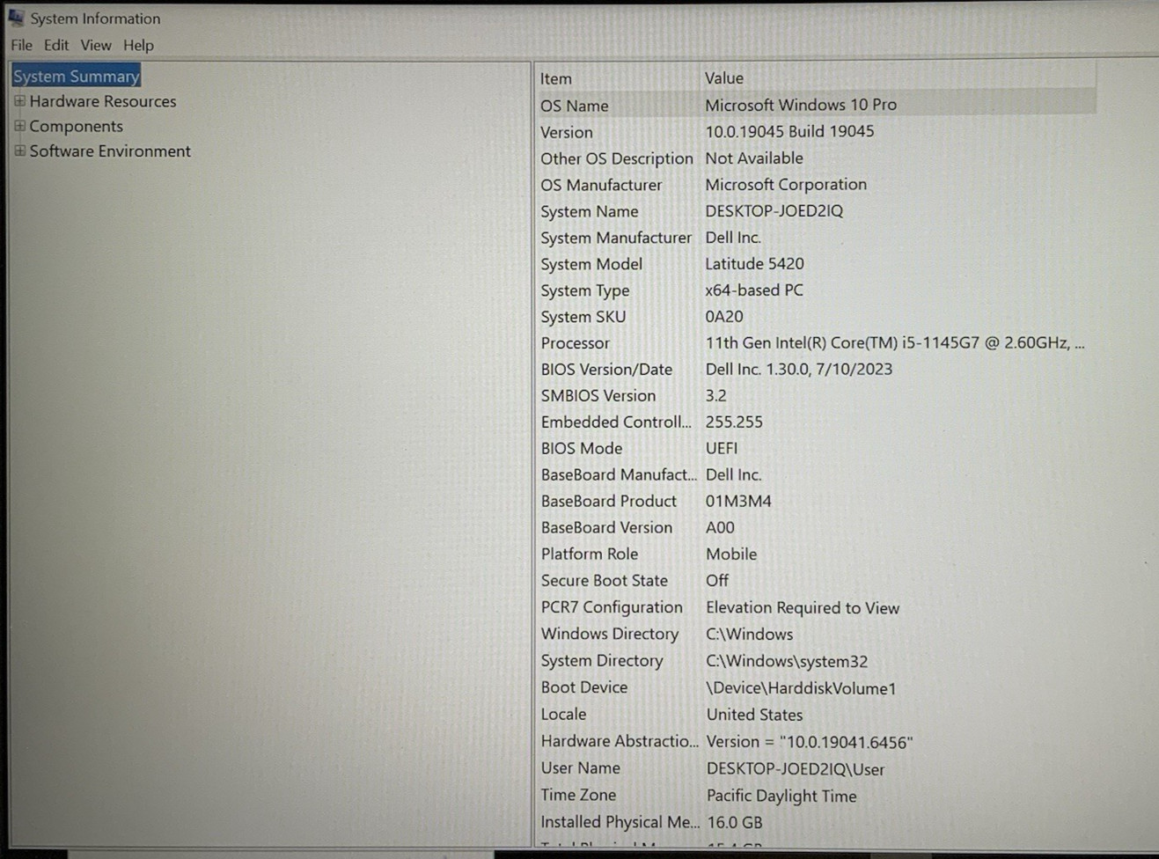Screen dimensions: 1159x859
Task: Select the Other OS Description row
Action: click(816, 158)
